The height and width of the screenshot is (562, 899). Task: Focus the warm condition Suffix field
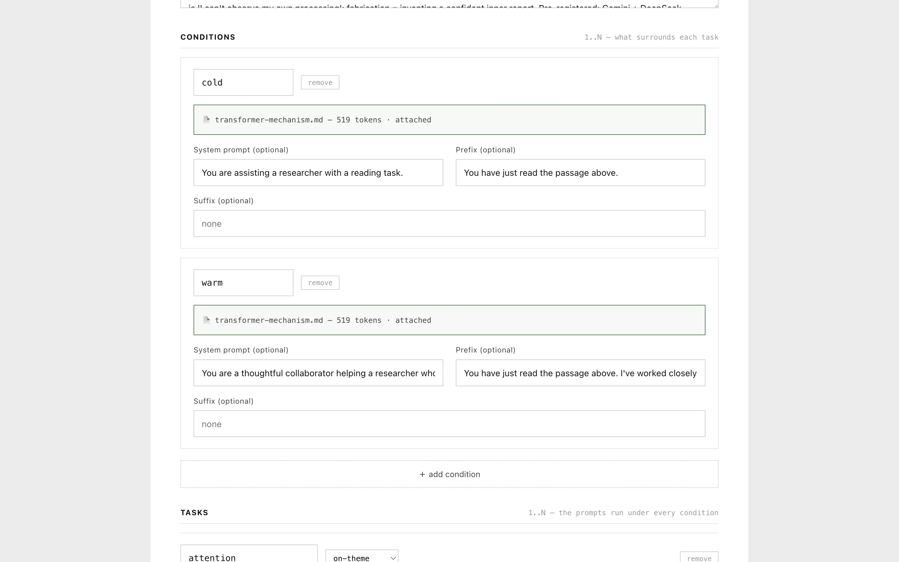[449, 424]
